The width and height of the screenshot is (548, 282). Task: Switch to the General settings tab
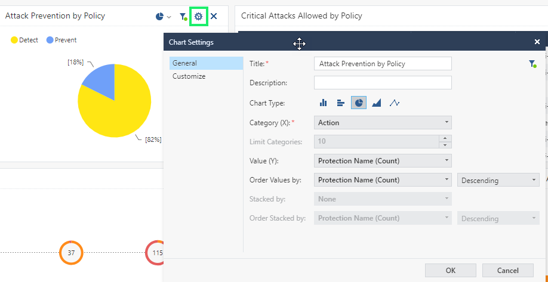pos(206,63)
